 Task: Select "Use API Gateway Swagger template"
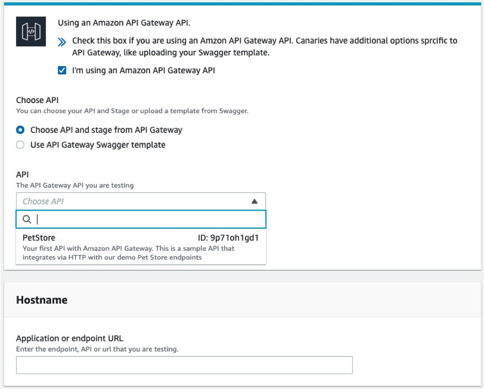(x=20, y=144)
